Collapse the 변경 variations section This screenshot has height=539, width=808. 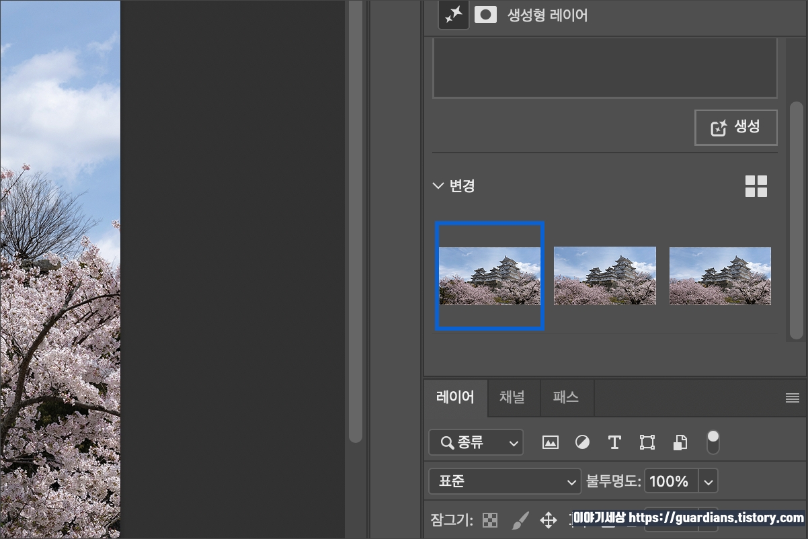(438, 185)
